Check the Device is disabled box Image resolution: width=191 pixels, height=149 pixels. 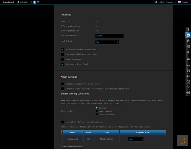(62, 59)
